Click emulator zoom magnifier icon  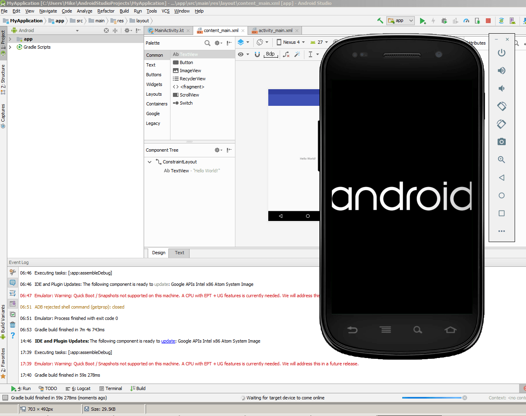[502, 160]
